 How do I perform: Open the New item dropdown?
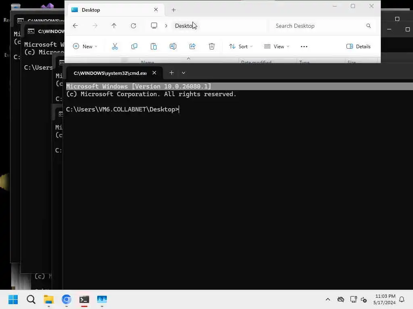(85, 47)
